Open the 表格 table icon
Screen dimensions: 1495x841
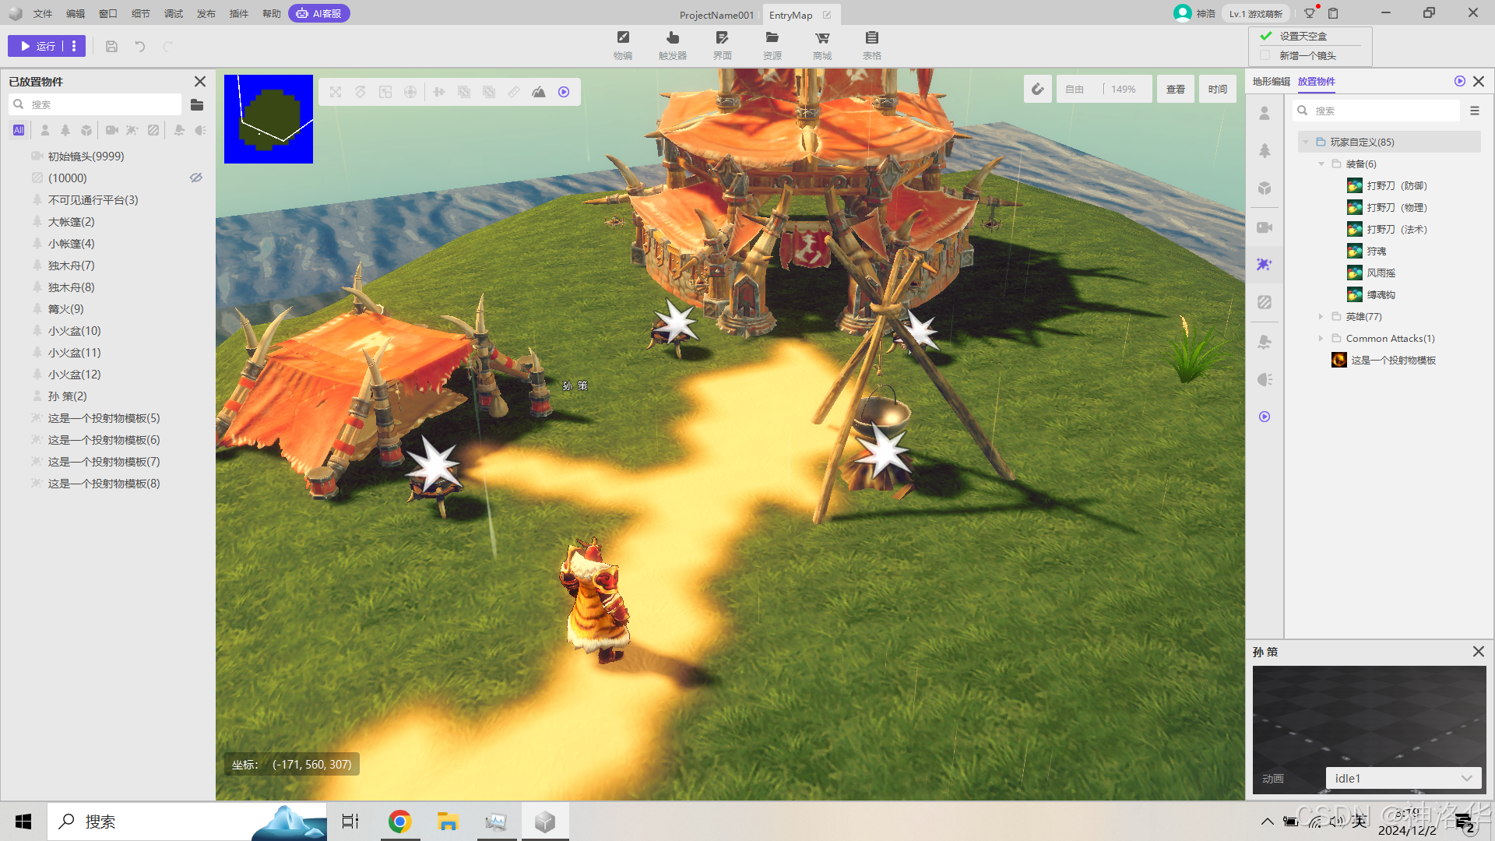[x=872, y=44]
